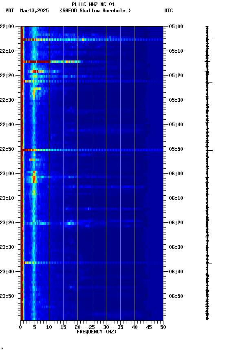
Task: Click the 15 Hz frequency axis label
Action: point(63,327)
